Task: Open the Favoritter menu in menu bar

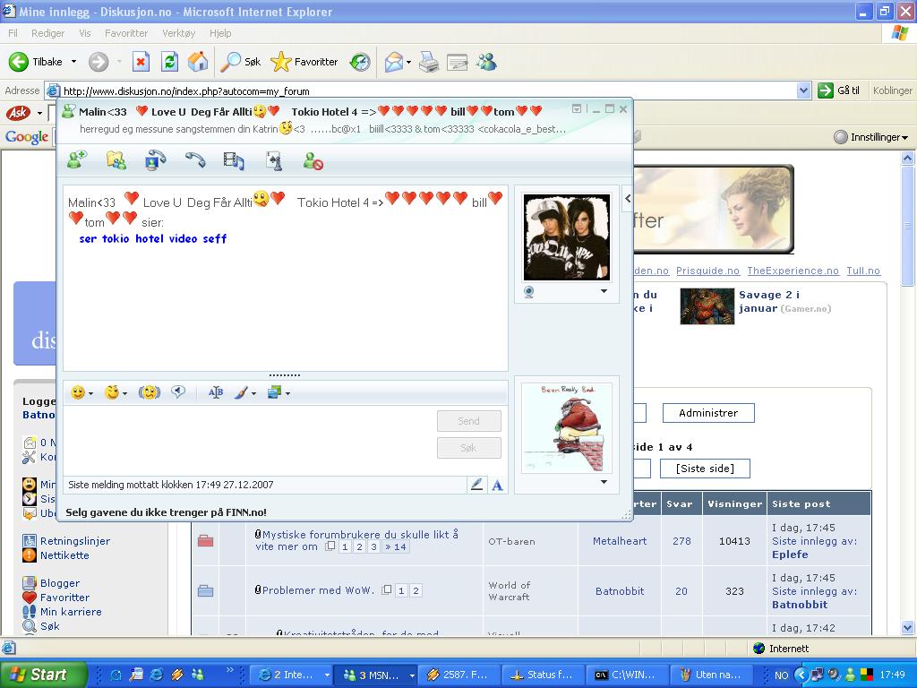Action: pos(125,33)
